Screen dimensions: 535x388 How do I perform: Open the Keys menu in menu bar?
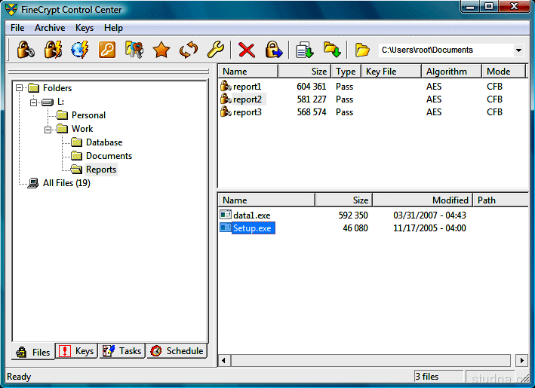point(85,28)
